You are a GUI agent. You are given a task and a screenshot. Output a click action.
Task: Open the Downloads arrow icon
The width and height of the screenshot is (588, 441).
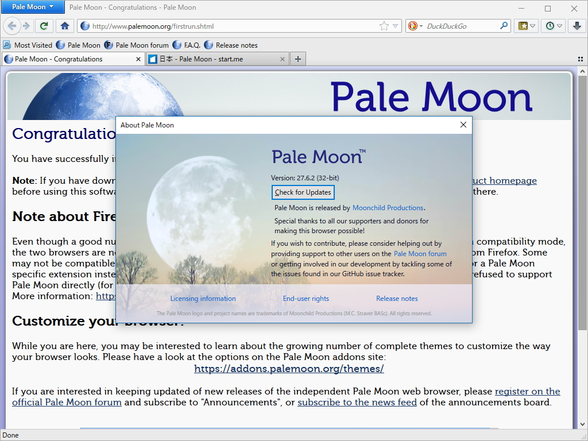click(x=576, y=26)
